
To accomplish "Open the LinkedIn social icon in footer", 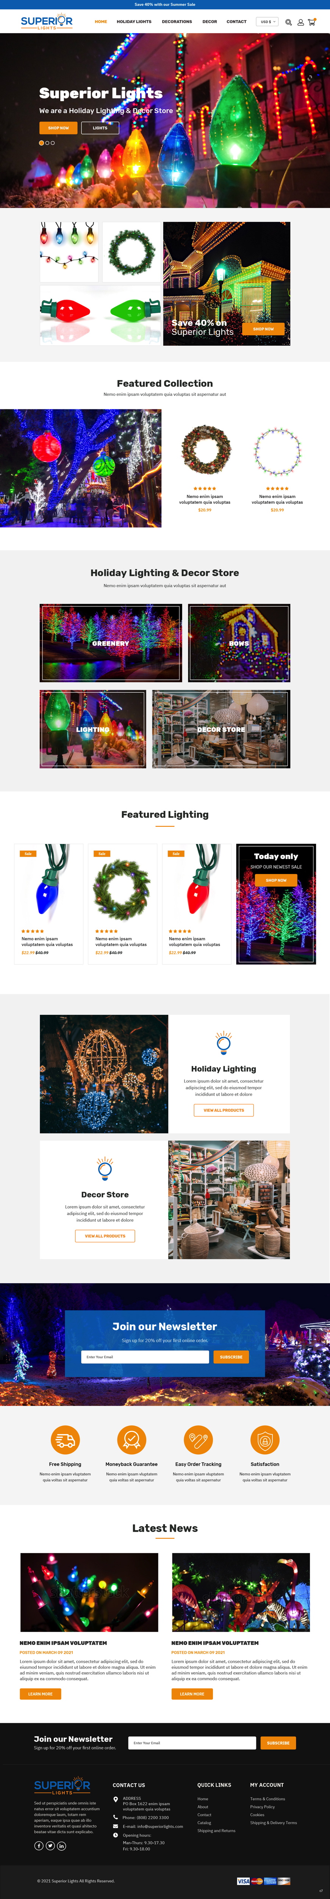I will click(x=62, y=1845).
